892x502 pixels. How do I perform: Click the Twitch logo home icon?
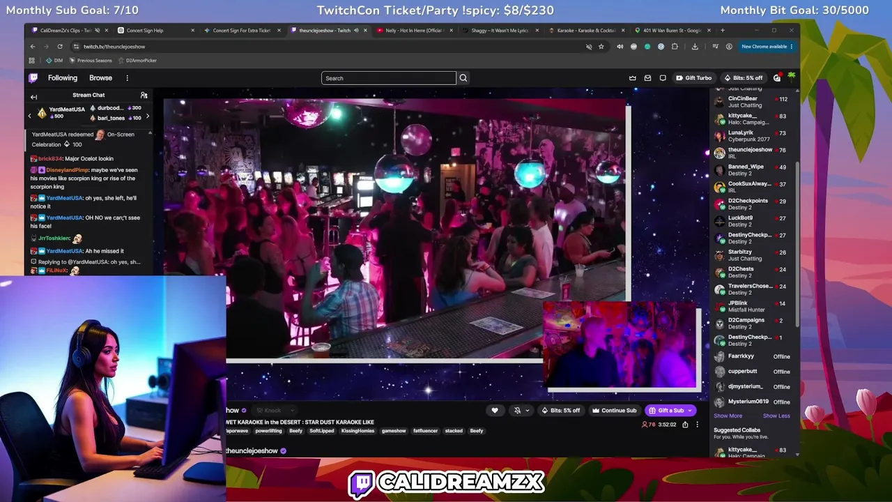point(33,78)
